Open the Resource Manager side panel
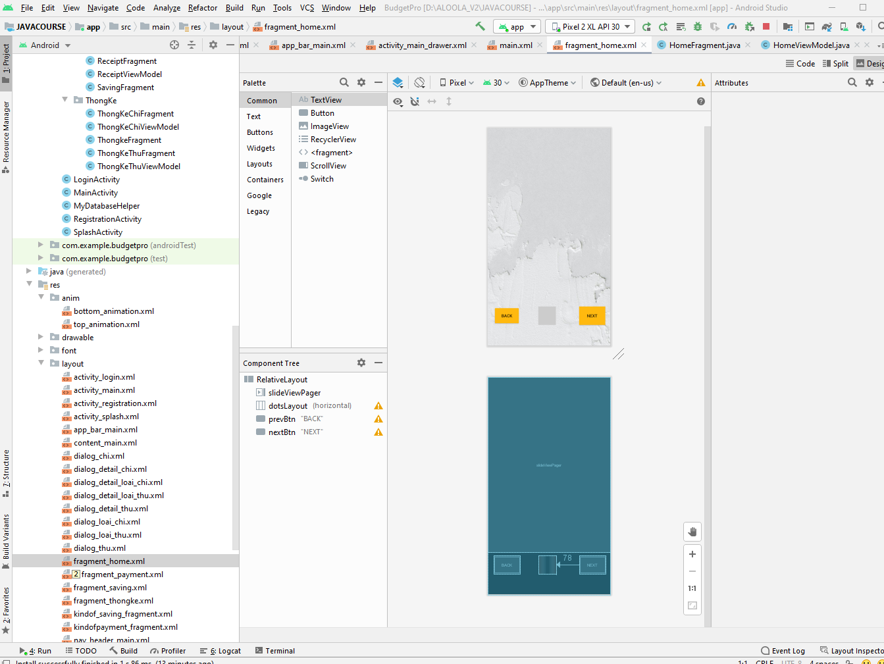 pos(6,137)
